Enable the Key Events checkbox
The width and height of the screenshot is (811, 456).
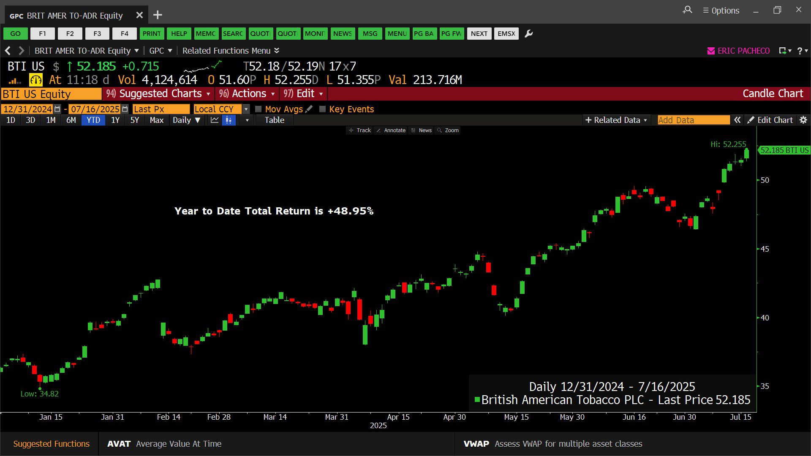pos(323,109)
